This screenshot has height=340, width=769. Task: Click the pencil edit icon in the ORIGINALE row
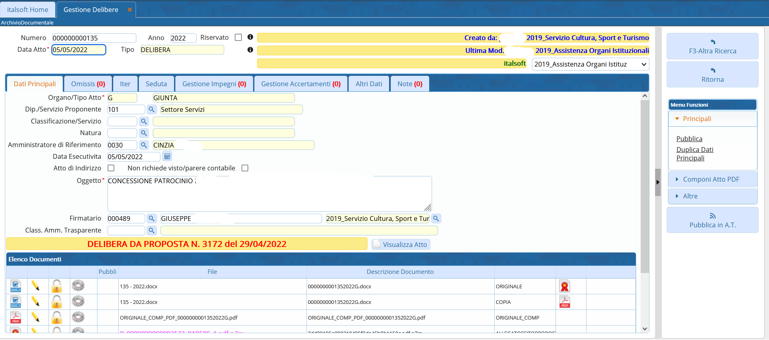(x=35, y=286)
